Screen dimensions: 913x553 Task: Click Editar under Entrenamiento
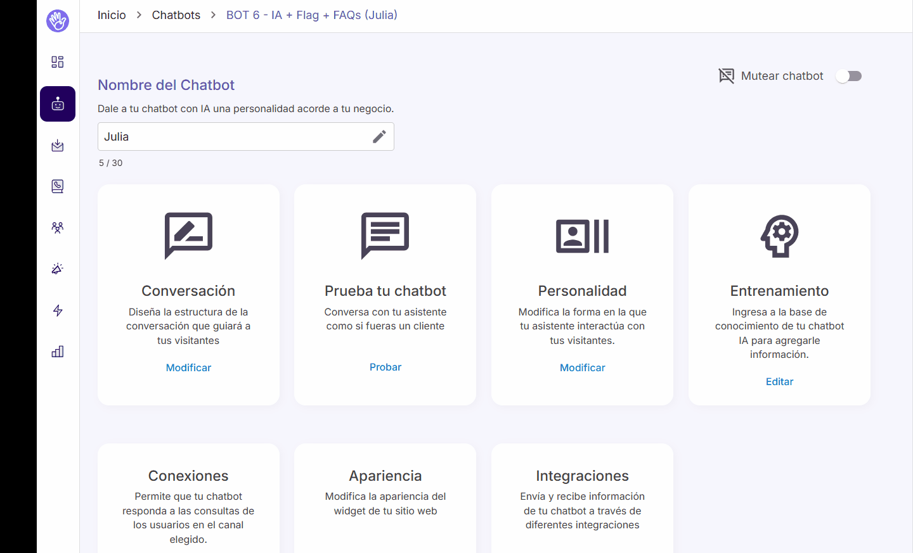point(779,381)
